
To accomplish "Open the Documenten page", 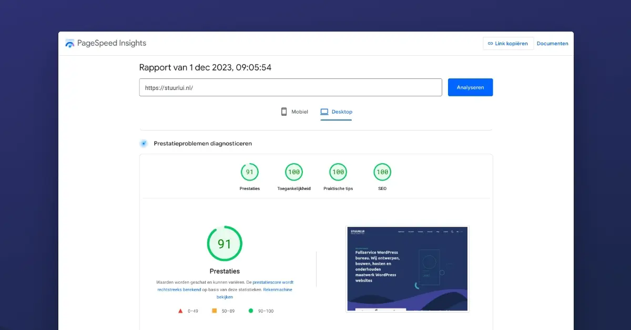I will [x=553, y=43].
